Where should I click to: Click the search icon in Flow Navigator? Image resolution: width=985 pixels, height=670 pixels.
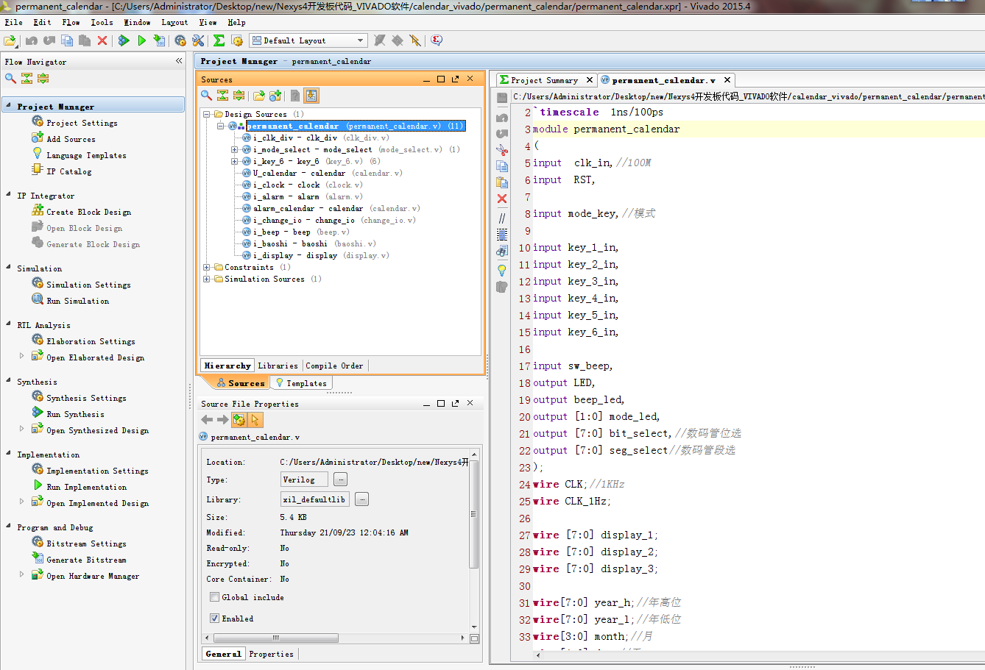[10, 79]
